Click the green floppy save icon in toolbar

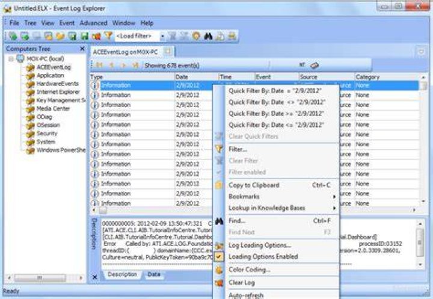(84, 36)
